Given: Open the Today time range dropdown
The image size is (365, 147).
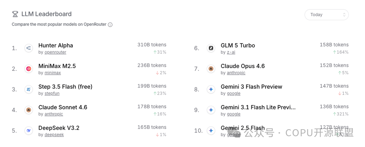Looking at the screenshot, I should pyautogui.click(x=326, y=14).
